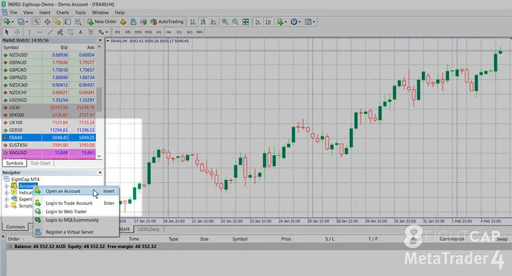Switch to the US30,Daily chart tab
Viewport: 512px width, 276px height.
(148, 230)
